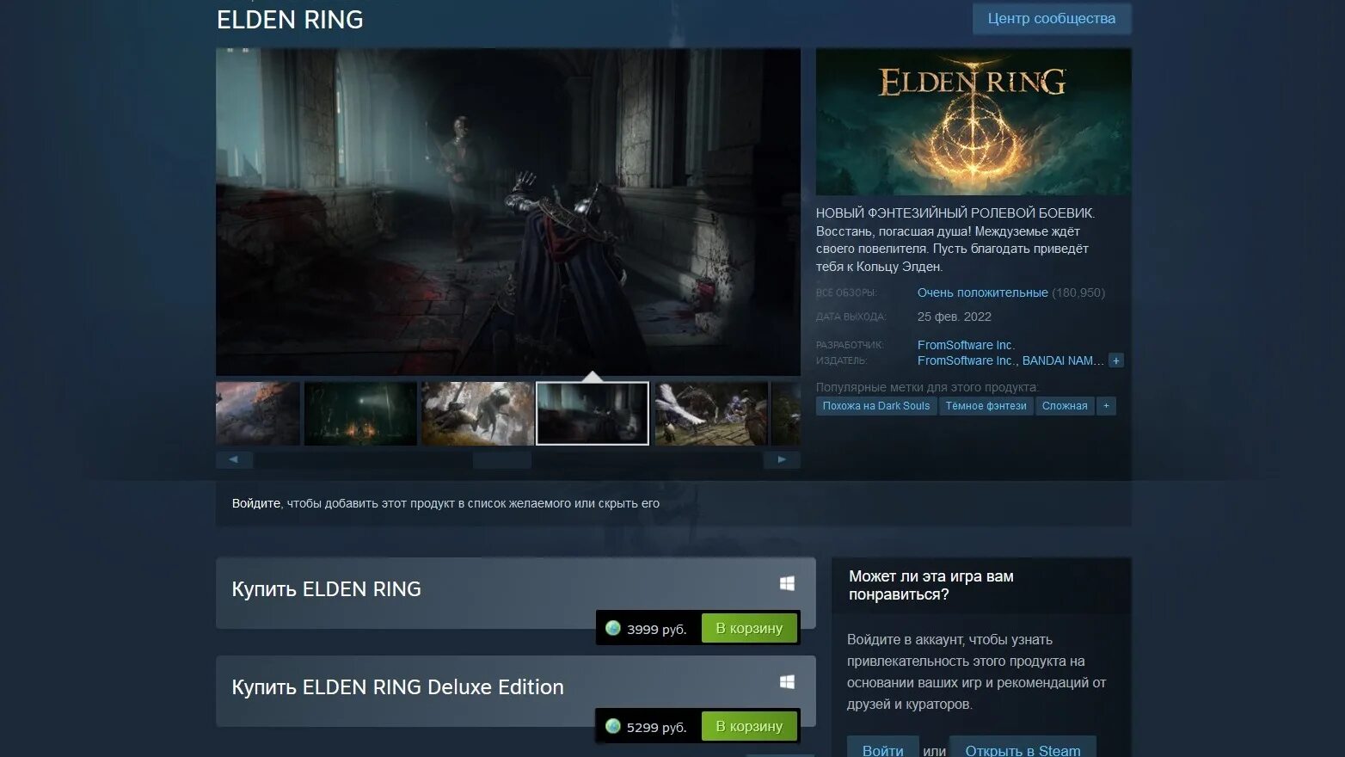Click the carousel scrollbar handle
1345x757 pixels.
point(502,459)
